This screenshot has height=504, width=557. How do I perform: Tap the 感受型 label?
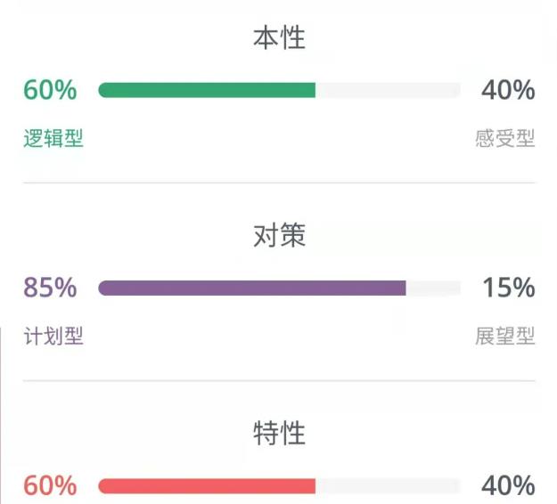(x=504, y=138)
